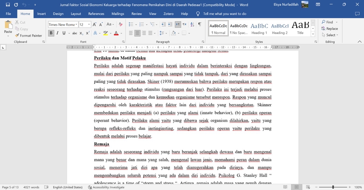Open the font name dropdown
364x190 pixels.
76,24
